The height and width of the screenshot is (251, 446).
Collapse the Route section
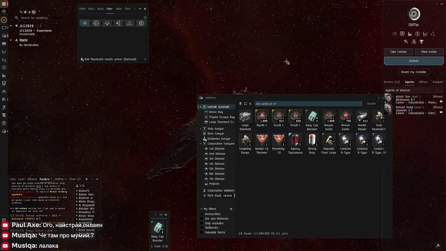click(11, 40)
